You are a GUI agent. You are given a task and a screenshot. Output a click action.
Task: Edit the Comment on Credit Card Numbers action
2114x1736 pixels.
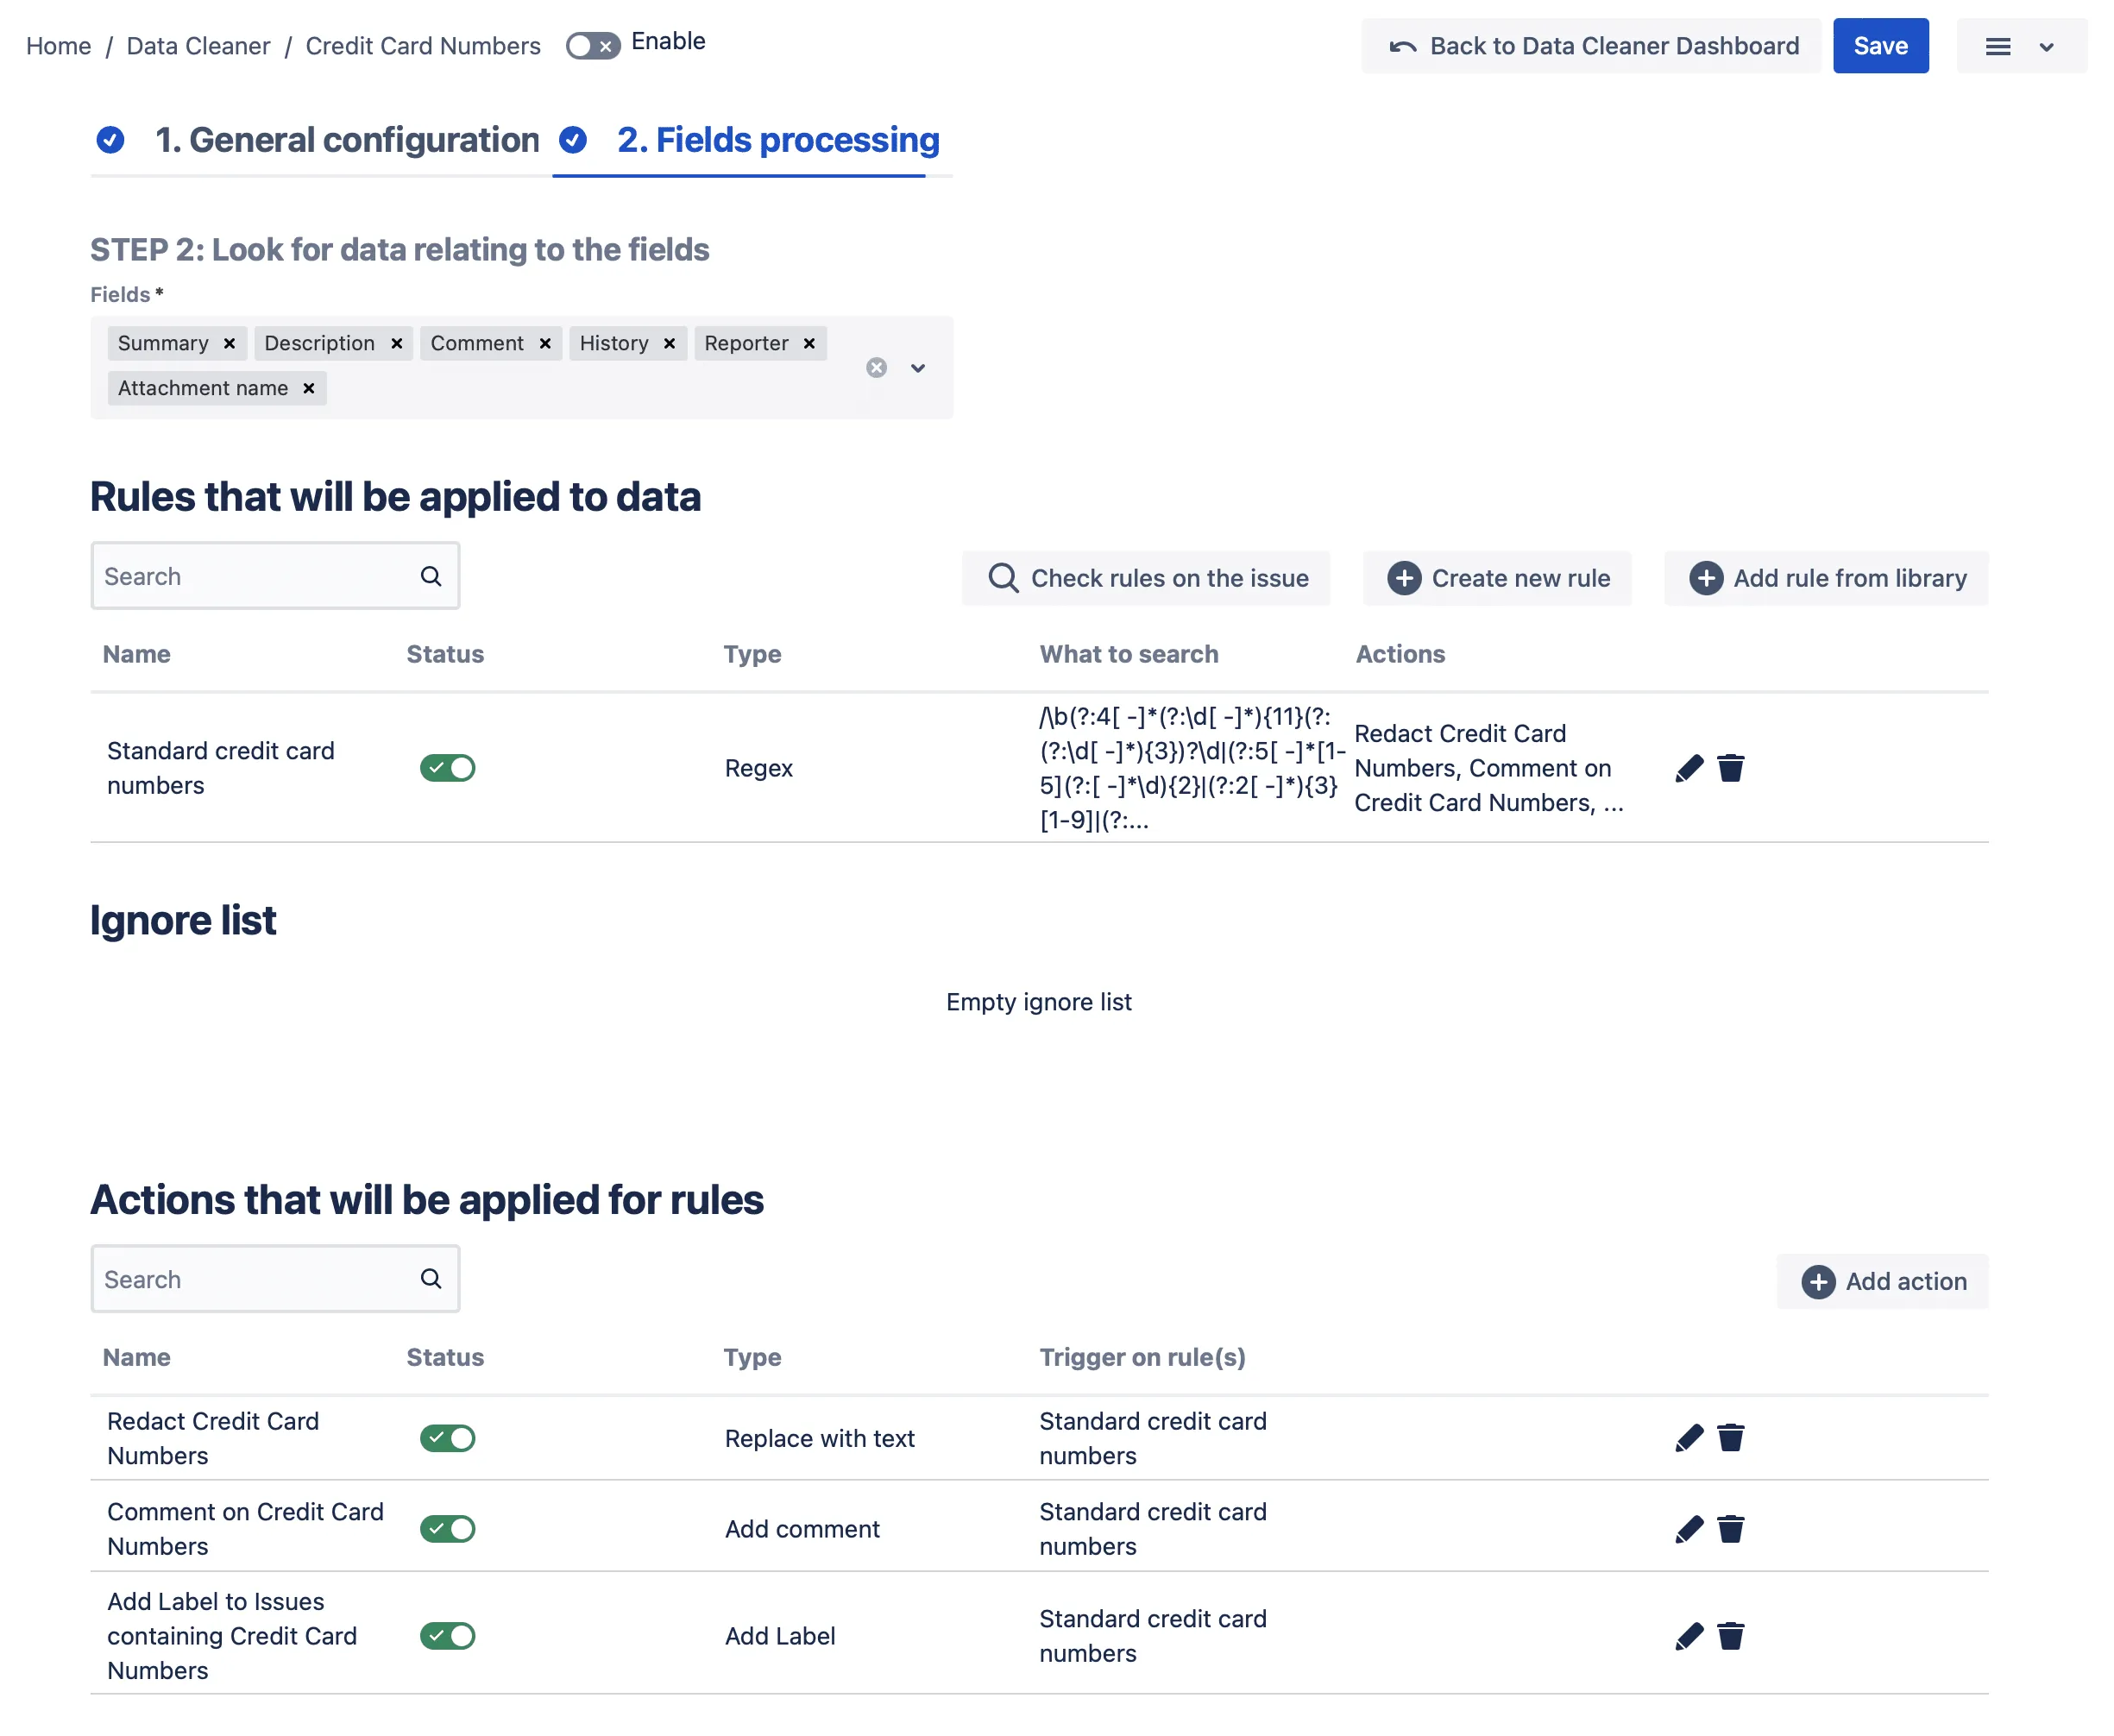1689,1529
